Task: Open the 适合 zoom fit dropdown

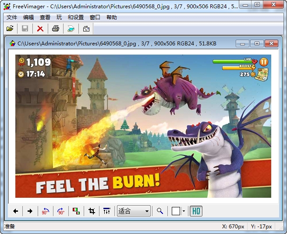Action: coord(134,211)
